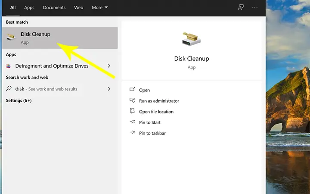Choose Pin to taskbar
Image resolution: width=310 pixels, height=194 pixels.
pos(152,133)
